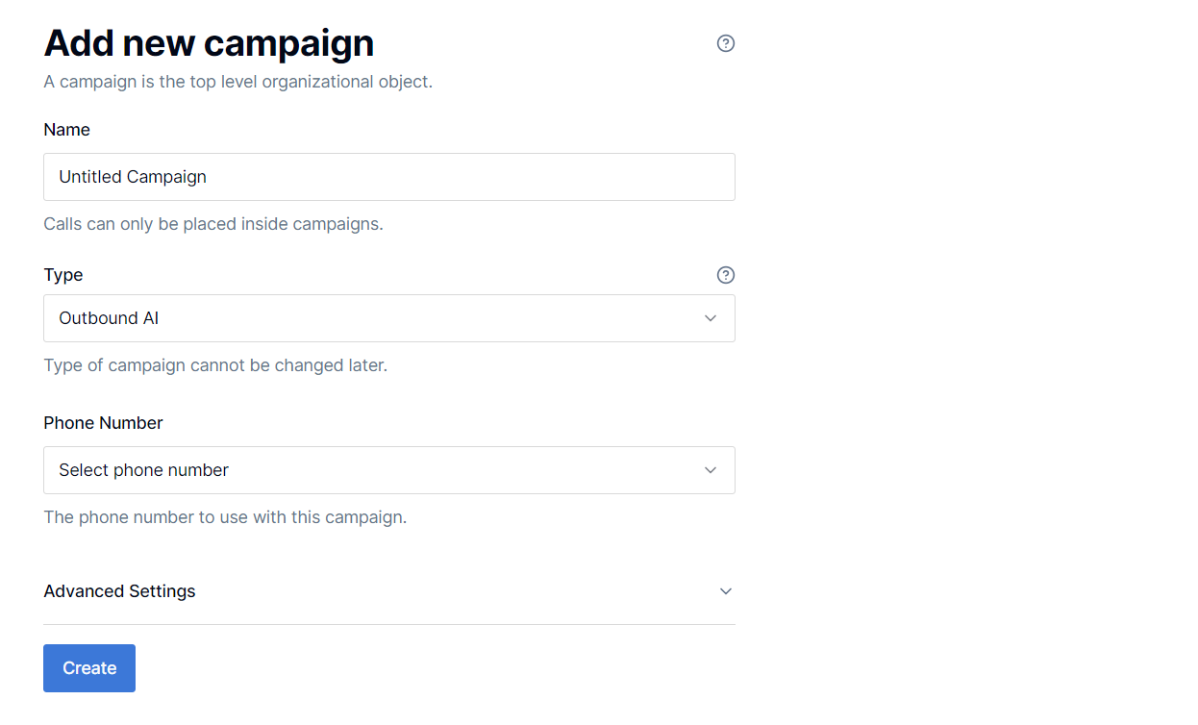The image size is (1198, 725).
Task: Open the Select phone number dropdown
Action: pos(375,470)
